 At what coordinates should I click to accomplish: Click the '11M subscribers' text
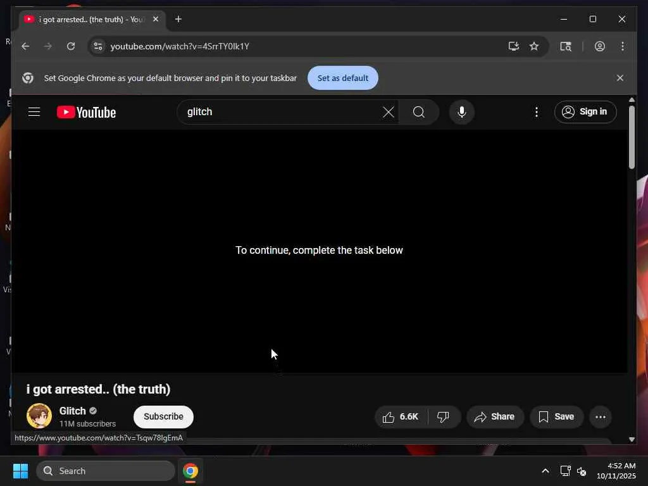click(87, 423)
